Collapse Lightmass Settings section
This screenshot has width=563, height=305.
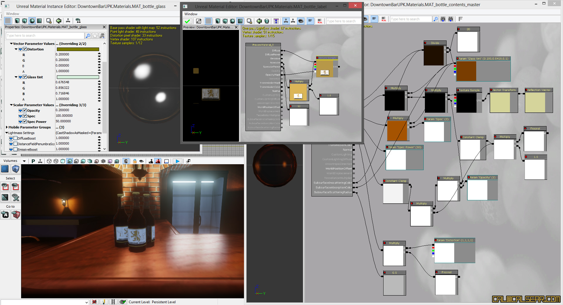click(7, 133)
